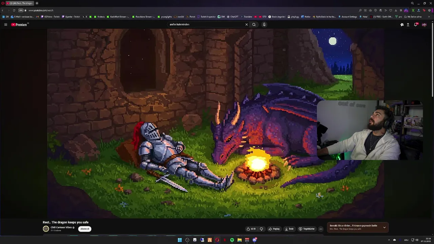This screenshot has width=434, height=244.
Task: Open the Translate bookmark
Action: click(x=246, y=17)
